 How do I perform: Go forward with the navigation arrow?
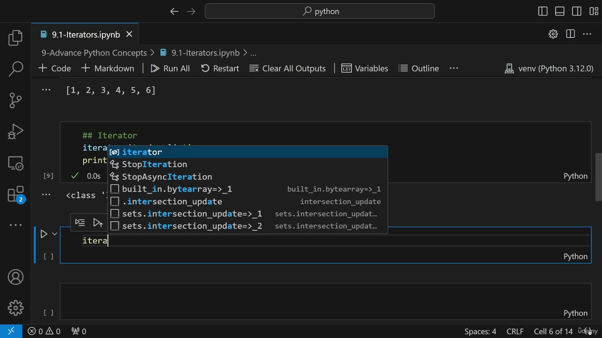tap(191, 11)
